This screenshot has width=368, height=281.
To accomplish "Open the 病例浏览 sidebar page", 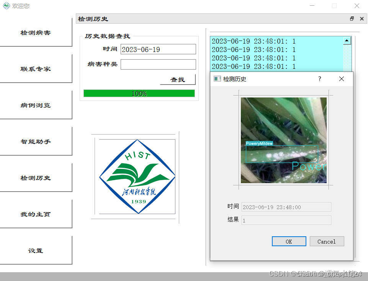I will (x=36, y=105).
